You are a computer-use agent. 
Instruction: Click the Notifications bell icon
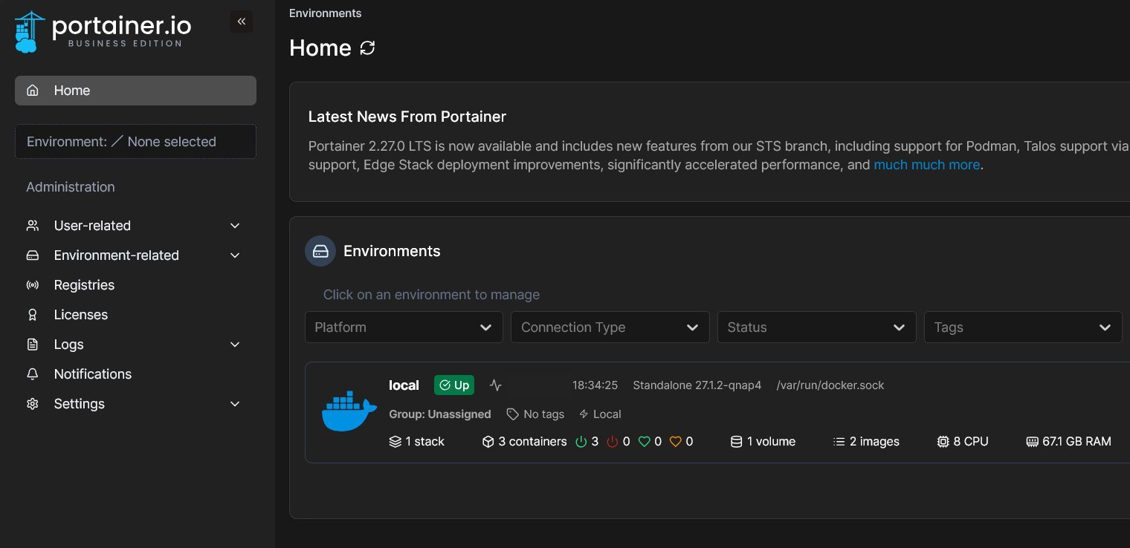pos(33,374)
